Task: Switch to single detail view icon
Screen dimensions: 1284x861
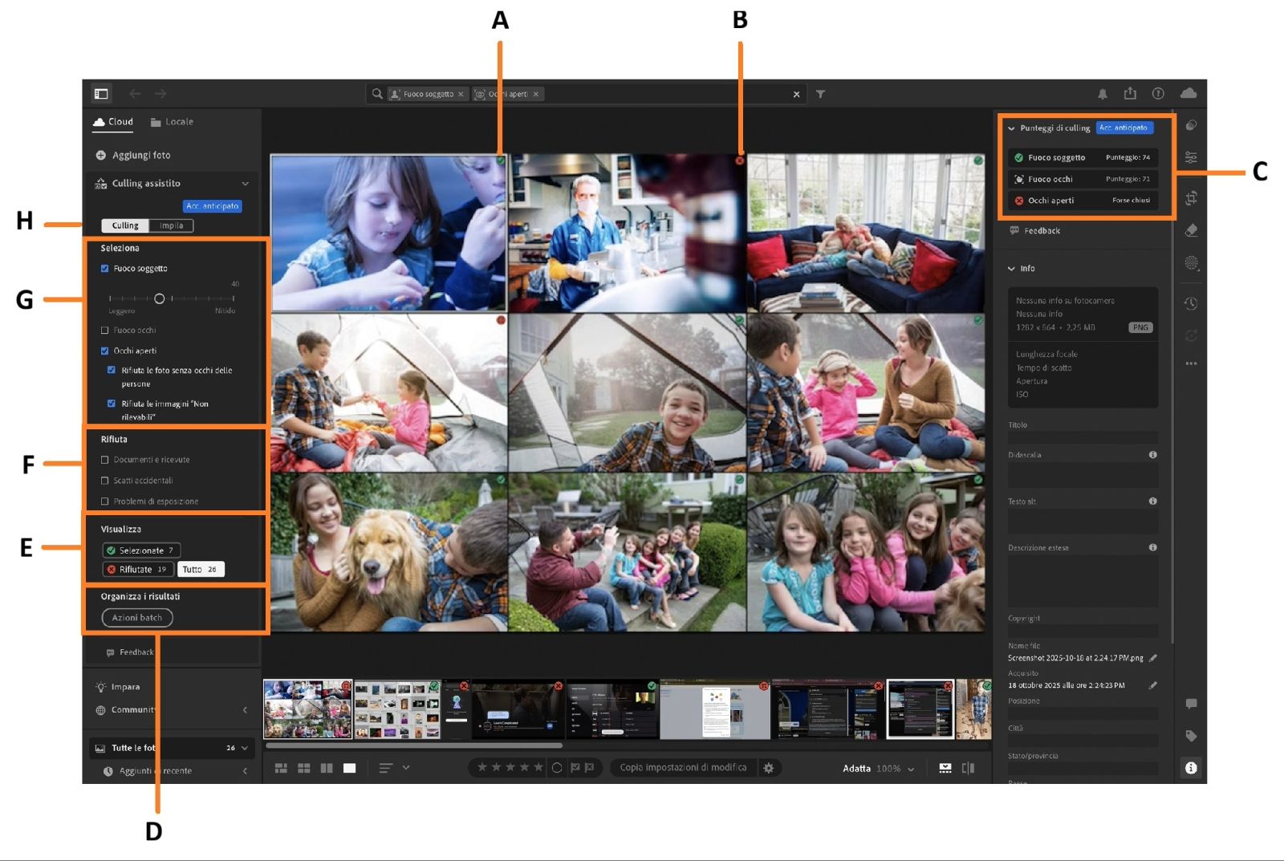Action: pos(349,768)
